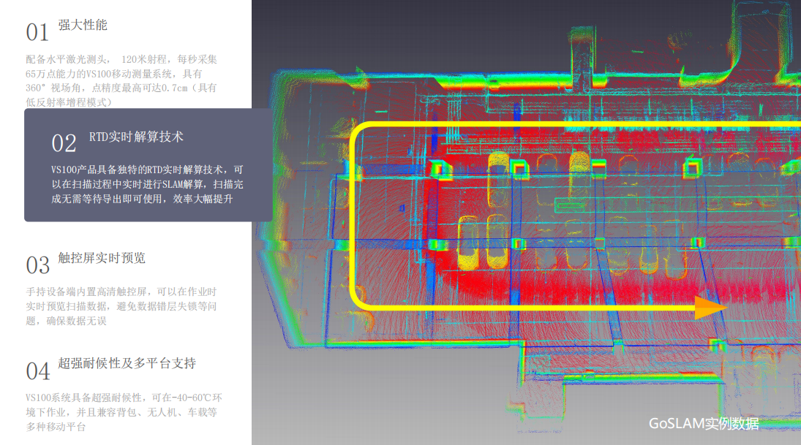Viewport: 801px width, 445px height.
Task: Click the text line 低反射率增程模式
Action: point(69,102)
